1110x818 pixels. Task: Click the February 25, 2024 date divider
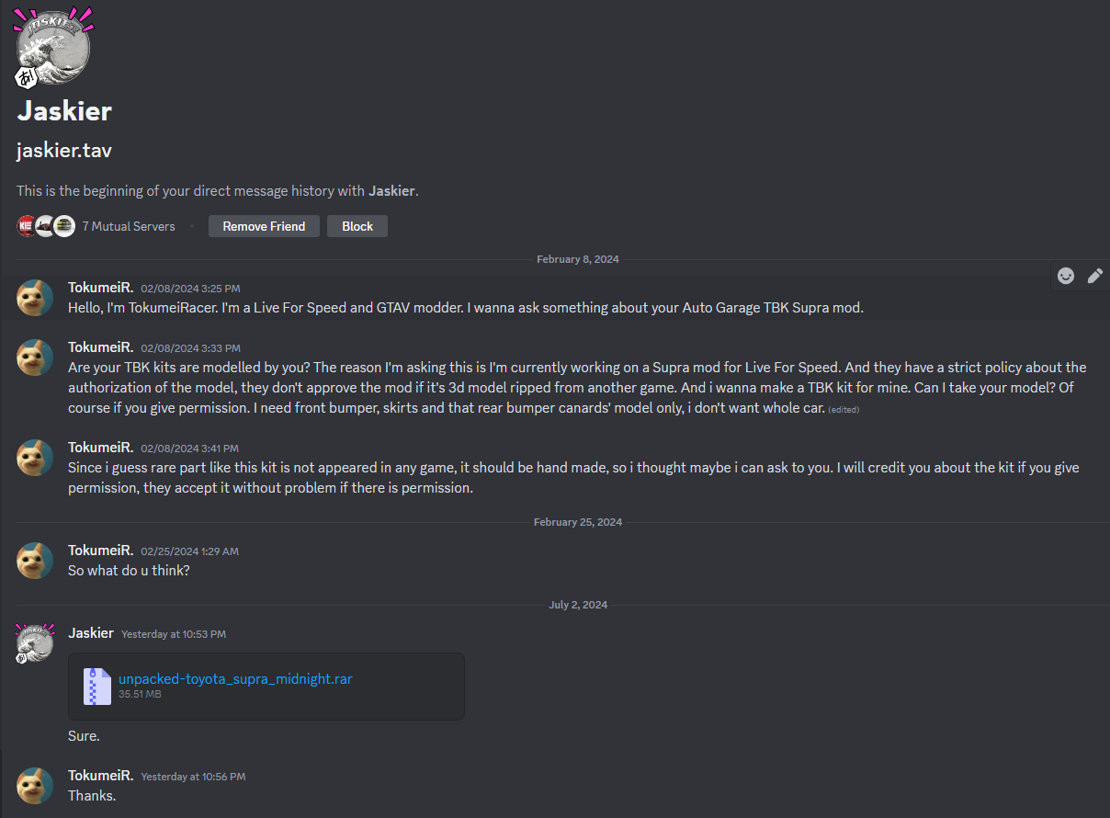pyautogui.click(x=577, y=522)
